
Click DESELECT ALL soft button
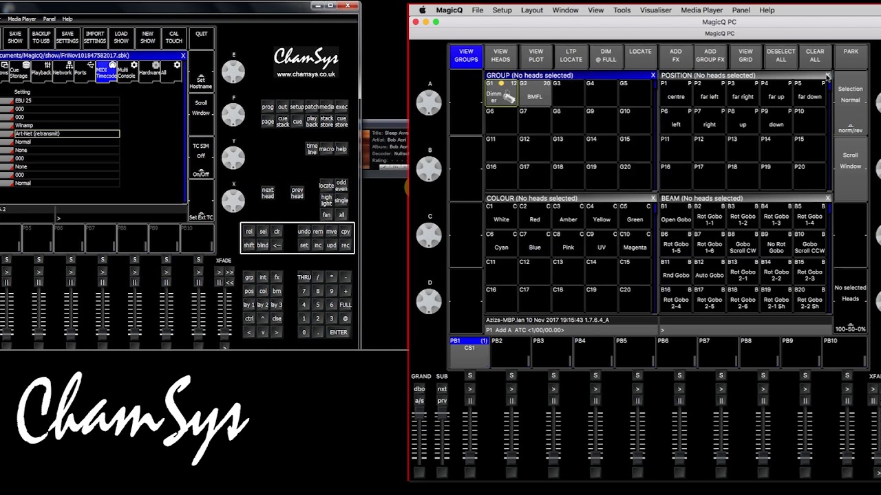tap(781, 56)
